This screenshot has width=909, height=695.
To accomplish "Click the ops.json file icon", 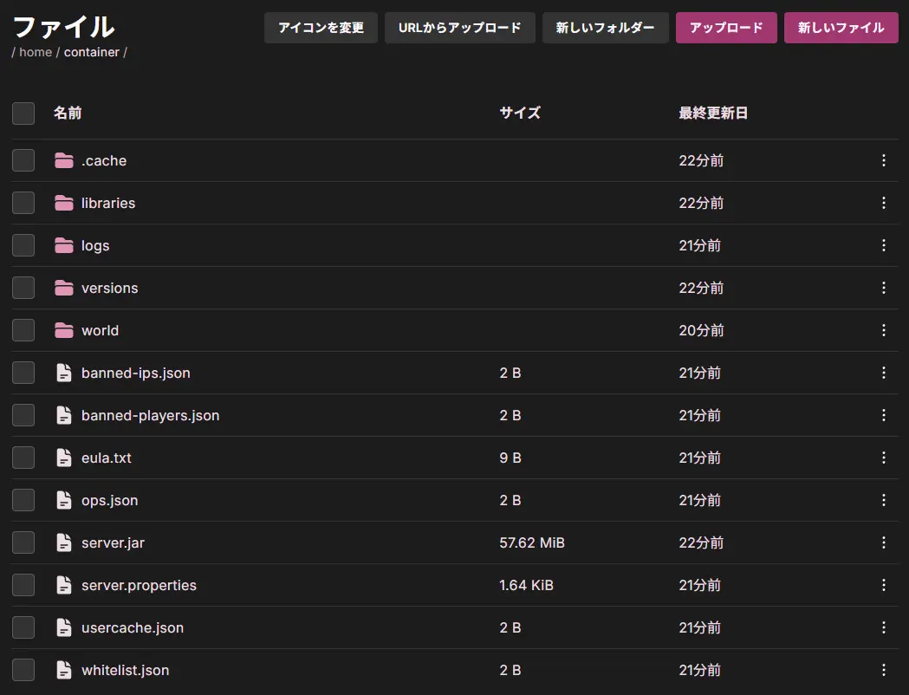I will [64, 500].
